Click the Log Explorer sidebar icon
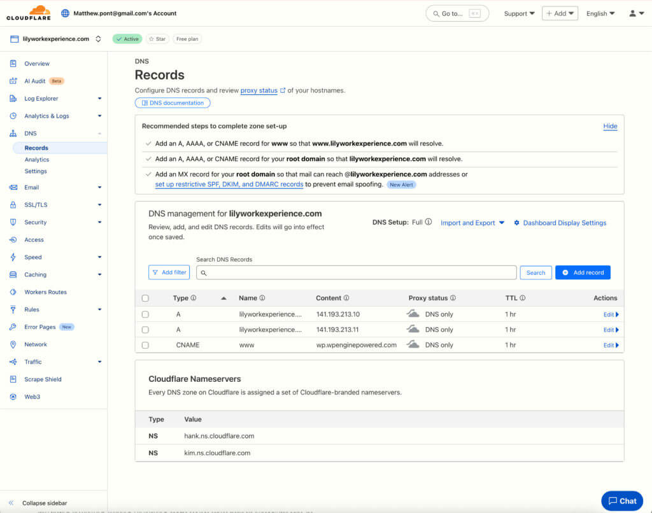This screenshot has width=652, height=513. pyautogui.click(x=13, y=99)
